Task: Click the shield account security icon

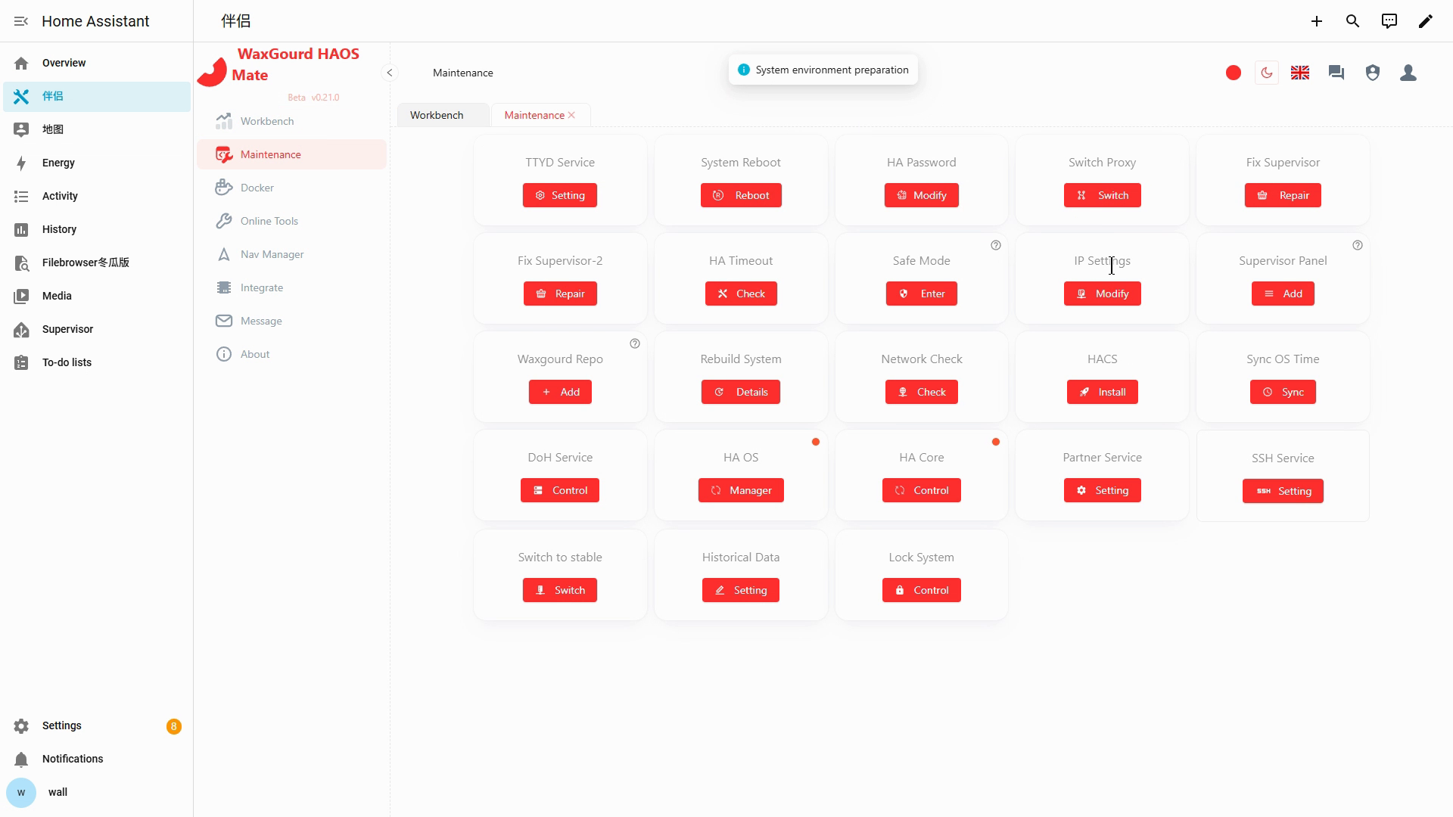Action: tap(1373, 73)
